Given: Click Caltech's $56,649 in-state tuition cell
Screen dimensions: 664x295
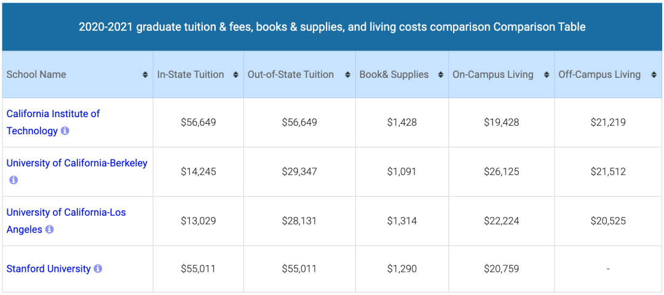Looking at the screenshot, I should 198,123.
